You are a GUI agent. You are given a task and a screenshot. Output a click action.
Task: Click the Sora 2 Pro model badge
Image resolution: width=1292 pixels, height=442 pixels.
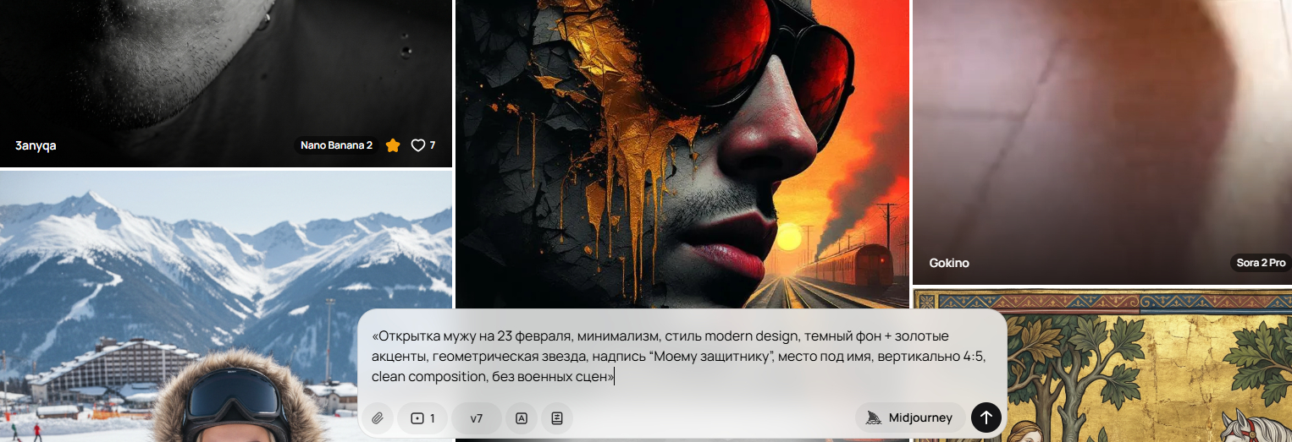click(x=1260, y=263)
